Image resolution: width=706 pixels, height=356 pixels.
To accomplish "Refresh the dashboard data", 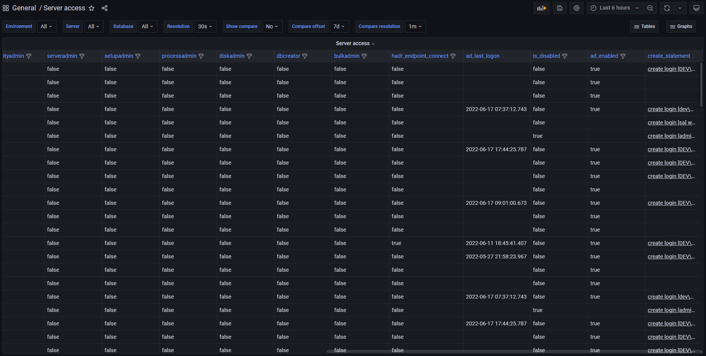I will click(667, 8).
